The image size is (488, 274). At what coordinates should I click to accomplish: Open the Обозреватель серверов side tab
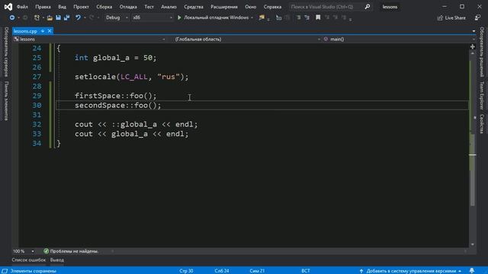click(6, 52)
